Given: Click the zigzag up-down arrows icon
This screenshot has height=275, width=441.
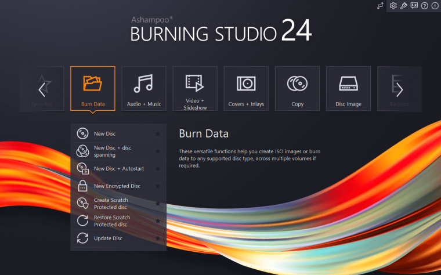Looking at the screenshot, I should tap(380, 6).
